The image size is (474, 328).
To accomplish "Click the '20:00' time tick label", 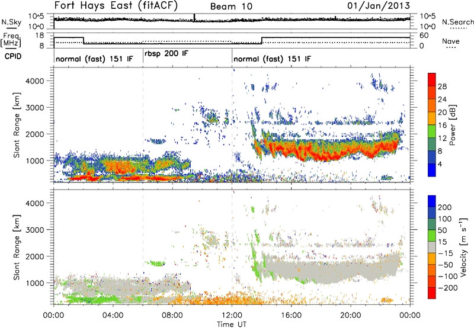I will (350, 316).
